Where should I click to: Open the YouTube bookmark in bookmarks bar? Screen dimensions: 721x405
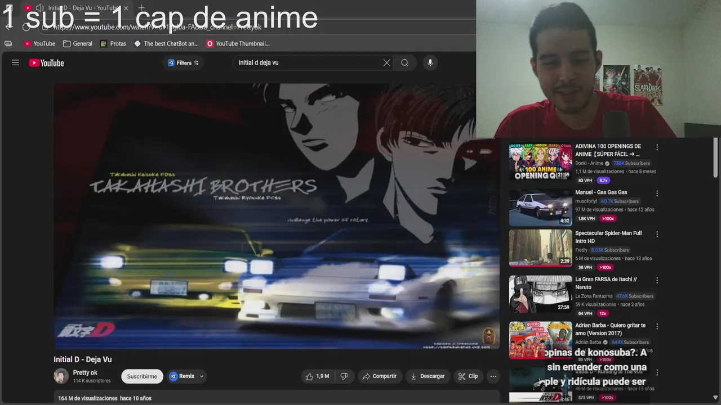[39, 43]
